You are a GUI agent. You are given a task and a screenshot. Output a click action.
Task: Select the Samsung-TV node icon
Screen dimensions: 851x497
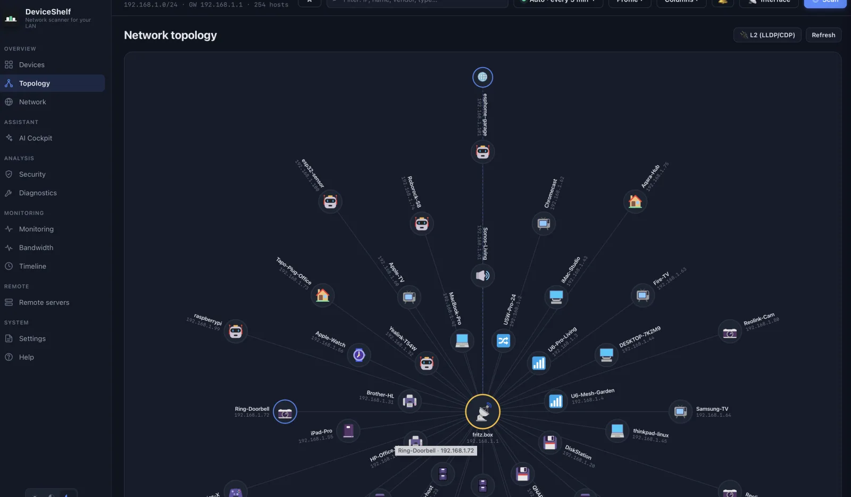[680, 412]
